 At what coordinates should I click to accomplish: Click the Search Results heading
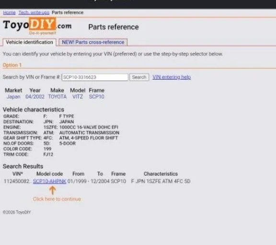(x=23, y=166)
